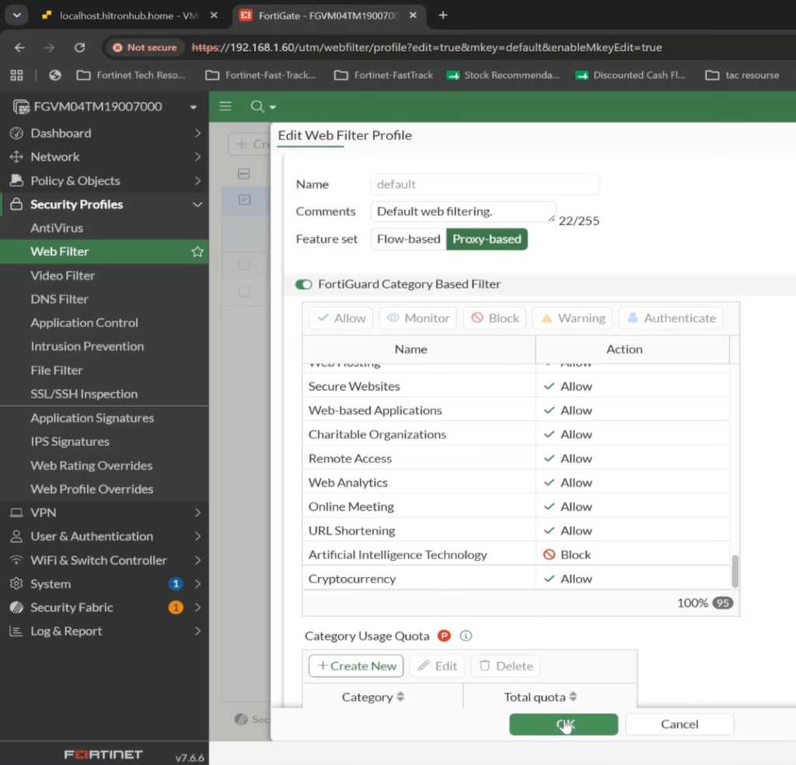Click the System notification badge showing 1
Image resolution: width=796 pixels, height=765 pixels.
pos(176,584)
